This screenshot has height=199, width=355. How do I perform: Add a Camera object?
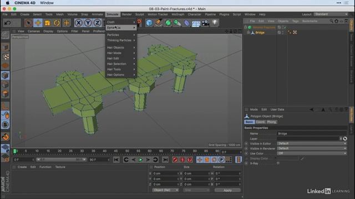[x=205, y=23]
